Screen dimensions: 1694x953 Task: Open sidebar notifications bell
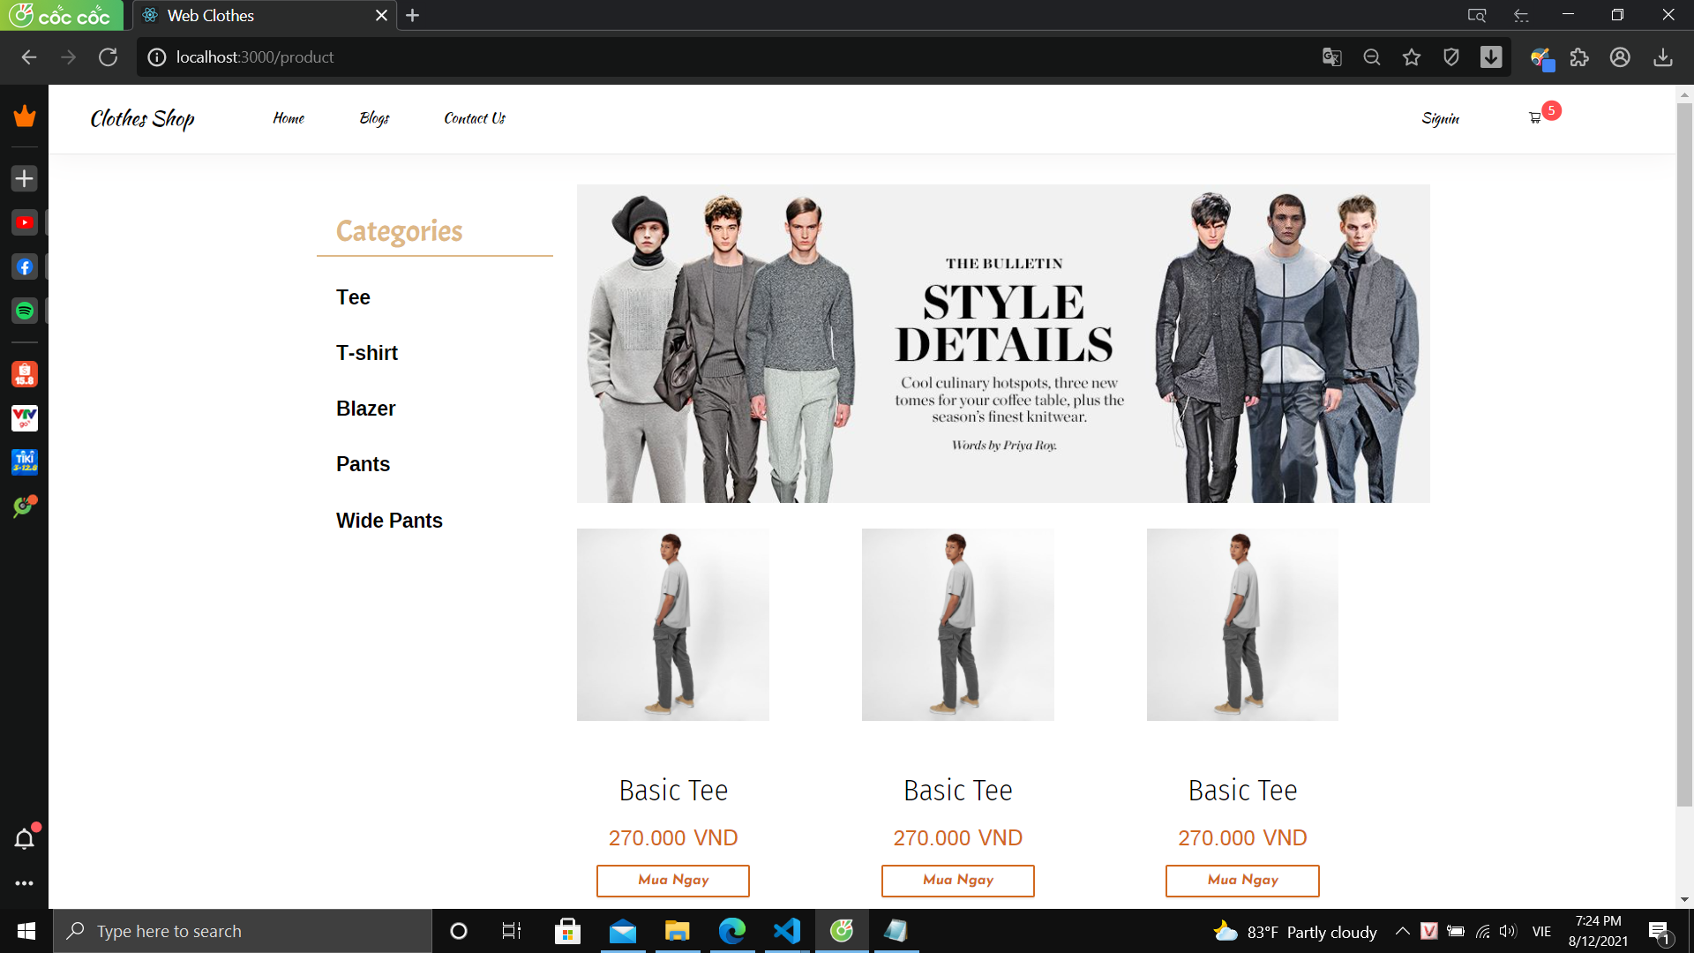[25, 838]
